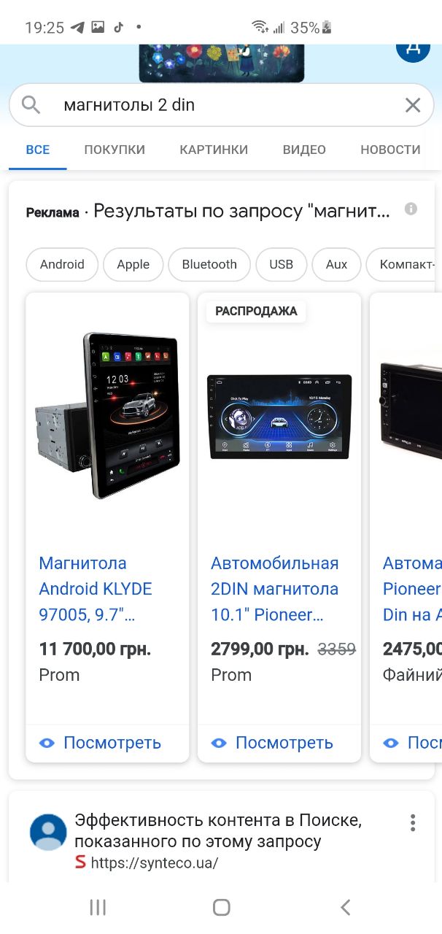This screenshot has width=442, height=934.
Task: Open the Google Doodle image at top
Action: (x=222, y=62)
